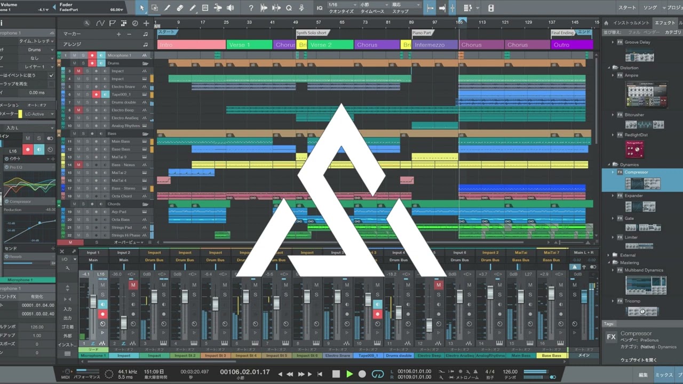This screenshot has height=384, width=683.
Task: Click the Rewind transport button
Action: pos(290,374)
